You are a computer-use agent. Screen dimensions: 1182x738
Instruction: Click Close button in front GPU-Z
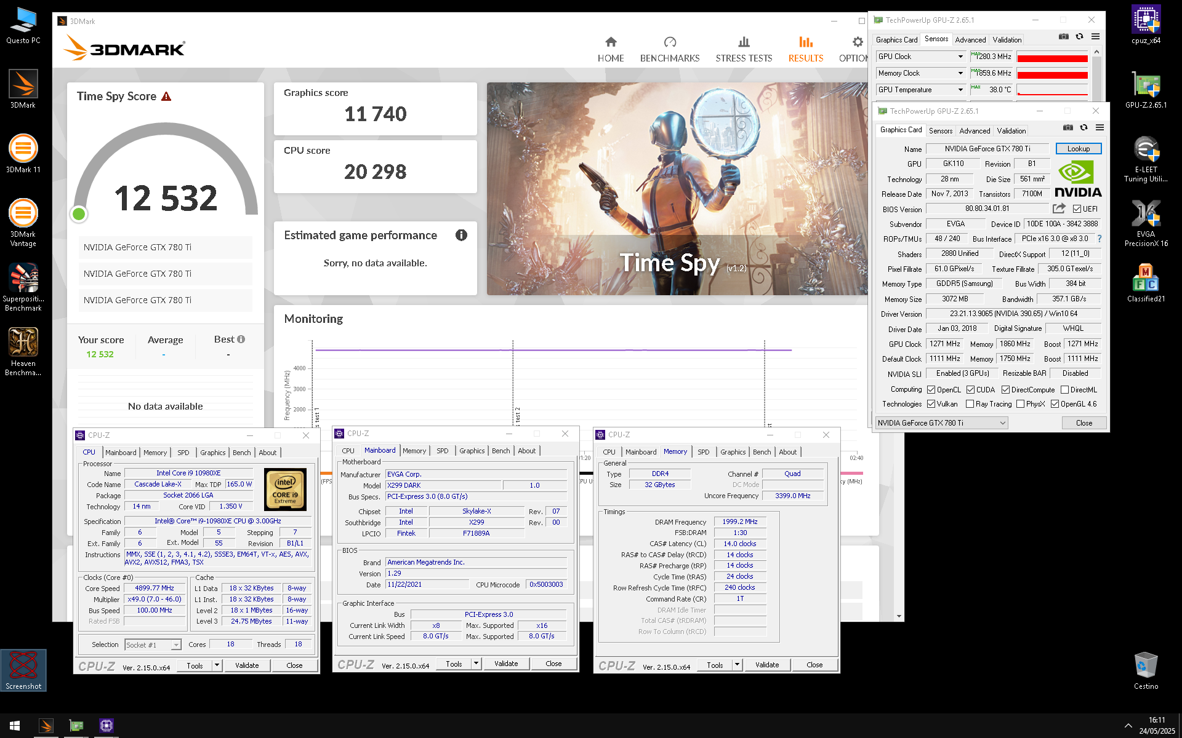tap(1083, 423)
